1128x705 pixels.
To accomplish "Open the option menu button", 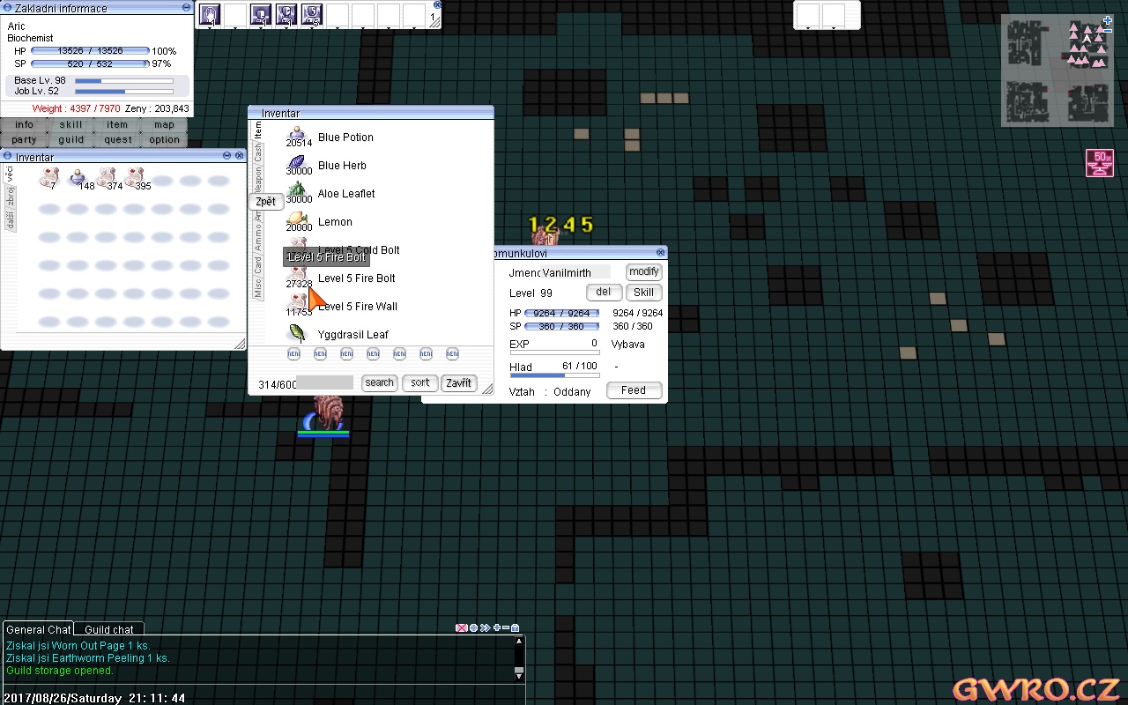I will click(164, 139).
